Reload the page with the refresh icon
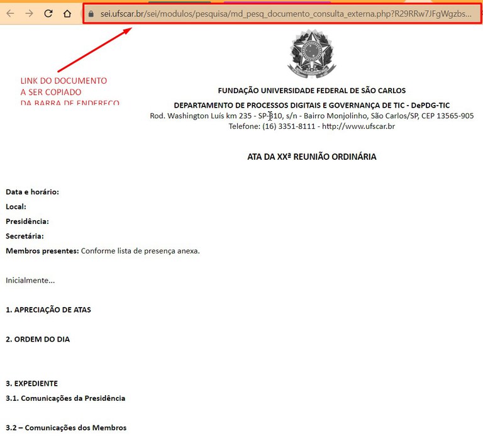Image resolution: width=483 pixels, height=436 pixels. [x=48, y=14]
